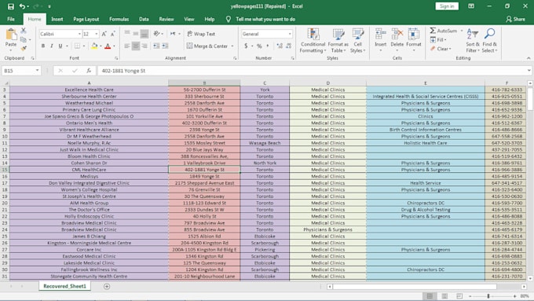Apply comma style
Viewport: 534px width, 301px height.
(268, 46)
